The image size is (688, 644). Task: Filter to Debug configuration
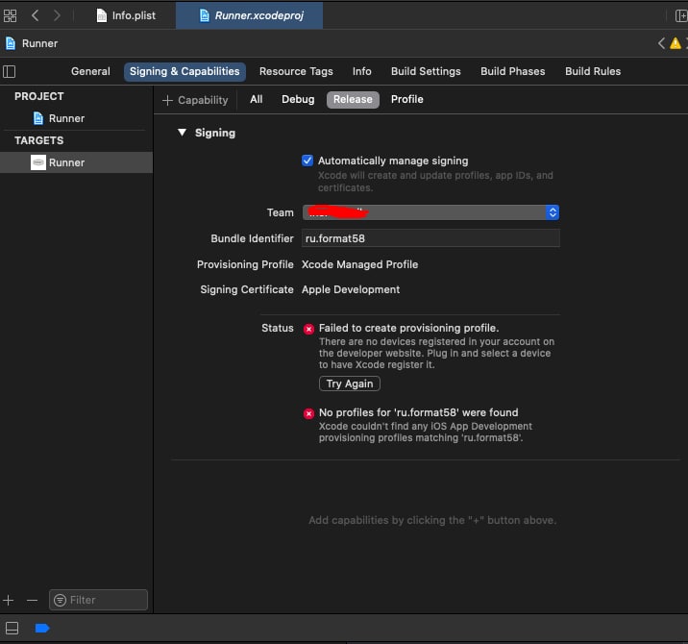298,100
